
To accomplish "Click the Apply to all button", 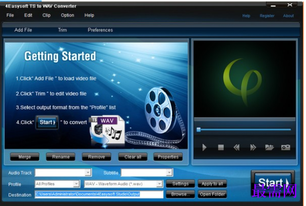I will [213, 184].
